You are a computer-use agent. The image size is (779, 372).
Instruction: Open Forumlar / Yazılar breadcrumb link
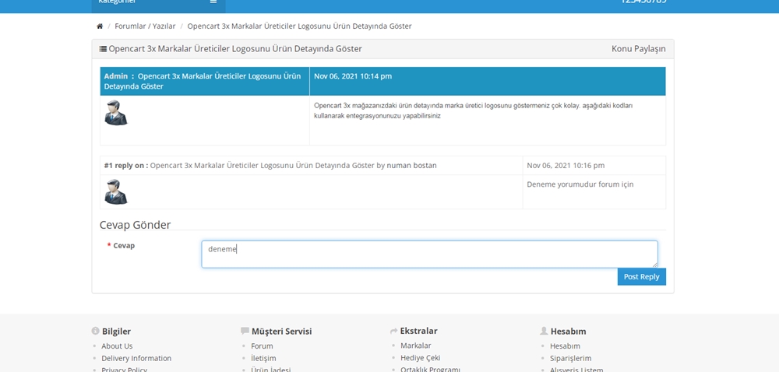[145, 26]
